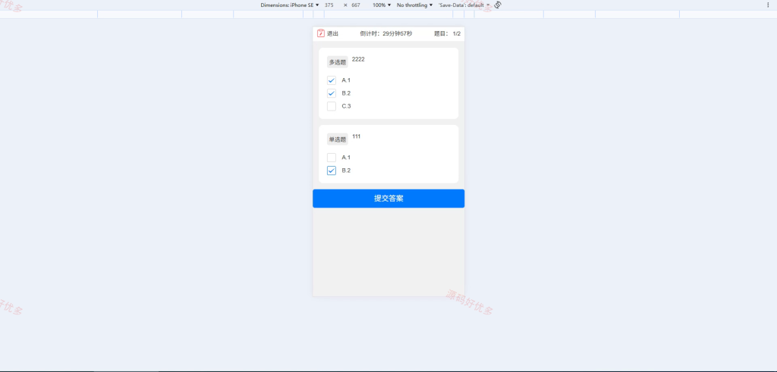Open the DevTools three-dot more options menu
Screen dimensions: 777x372
tap(768, 5)
